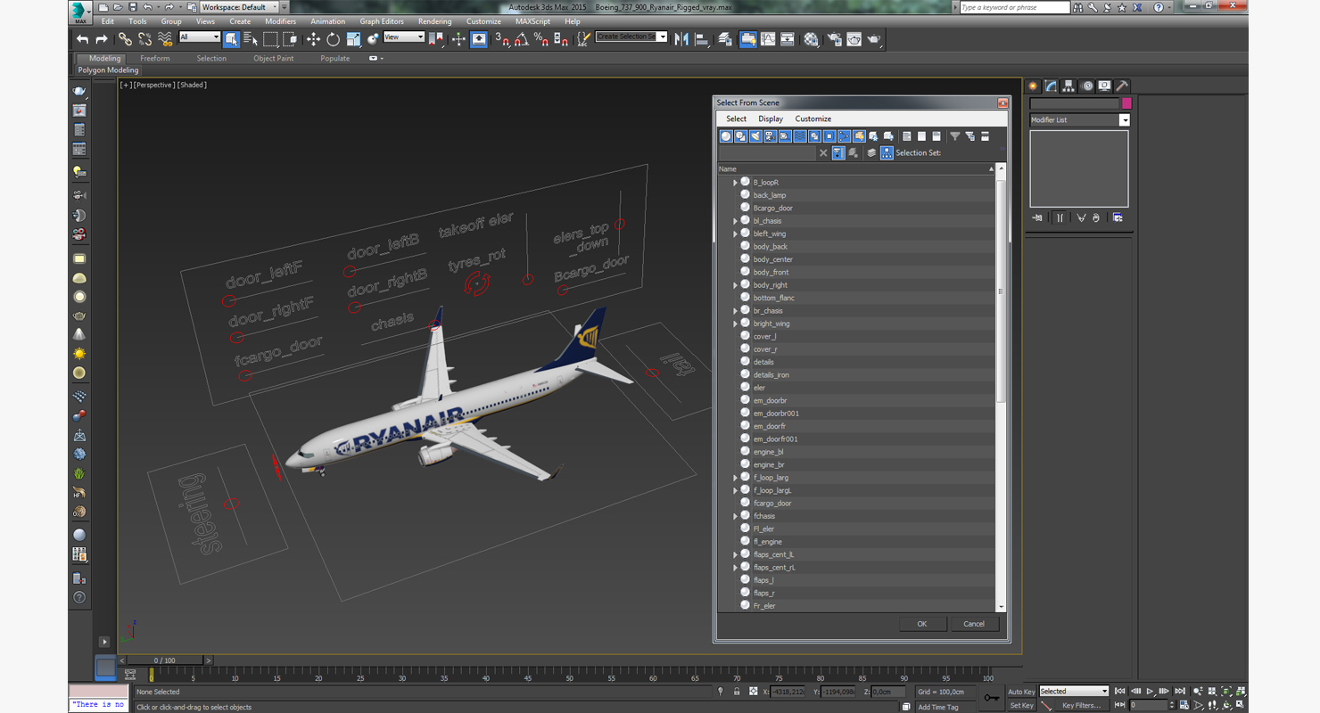The image size is (1320, 713).
Task: Open Select by Name tool
Action: pos(251,39)
